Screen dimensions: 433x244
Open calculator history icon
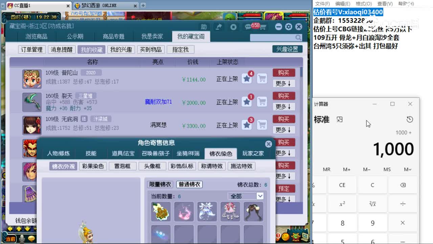coord(410,119)
